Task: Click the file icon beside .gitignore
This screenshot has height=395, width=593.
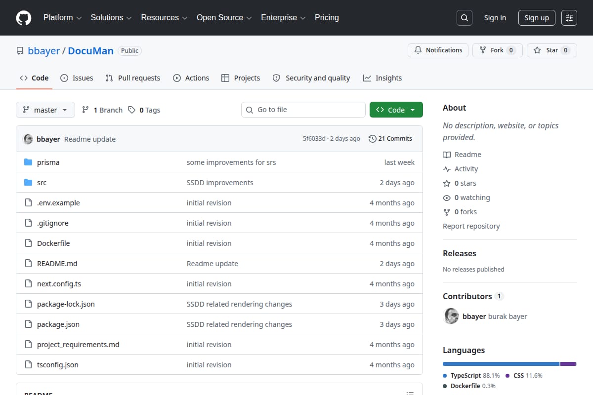Action: click(x=28, y=223)
